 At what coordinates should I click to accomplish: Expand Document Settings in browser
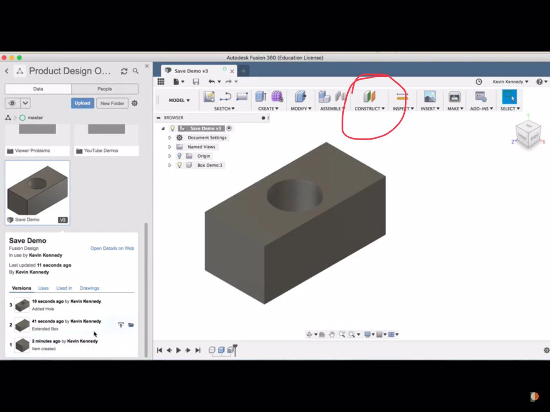tap(169, 138)
